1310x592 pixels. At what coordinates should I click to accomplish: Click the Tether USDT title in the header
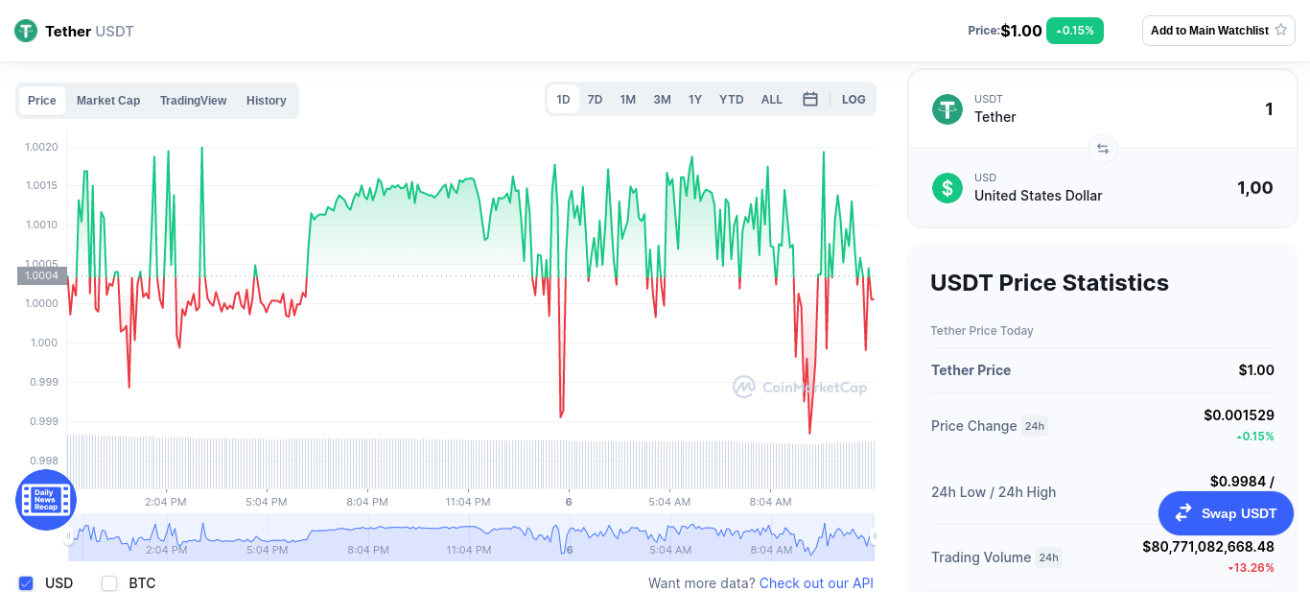89,31
